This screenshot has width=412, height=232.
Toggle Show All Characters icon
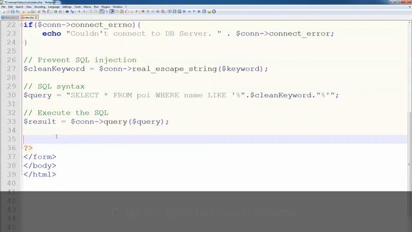pyautogui.click(x=107, y=12)
